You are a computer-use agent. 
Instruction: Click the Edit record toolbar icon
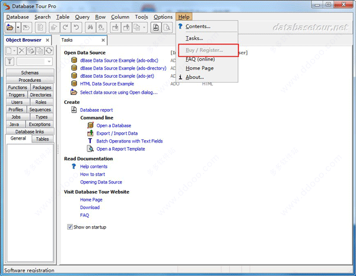coord(40,27)
